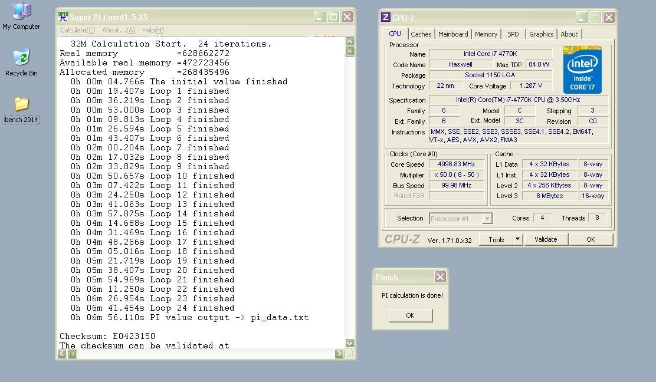Click the Loop 1 finished line
The image size is (656, 382).
click(150, 91)
